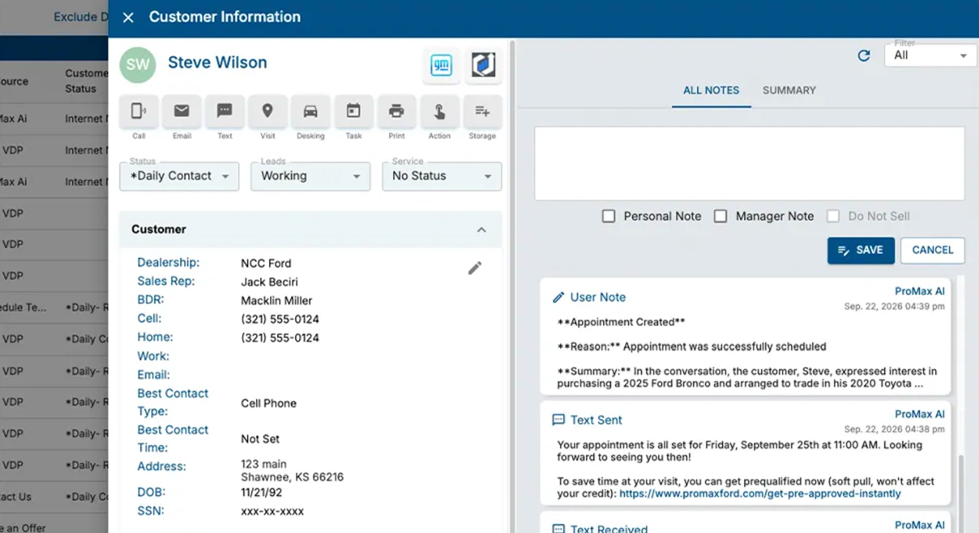Click the Storage icon

(x=483, y=111)
